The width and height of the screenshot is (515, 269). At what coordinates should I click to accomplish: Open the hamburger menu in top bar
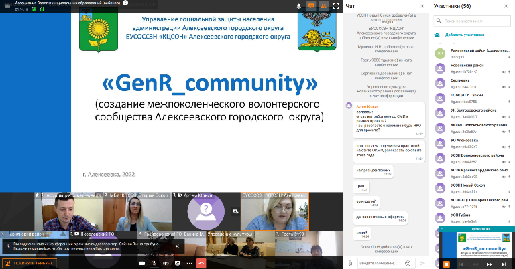[7, 6]
